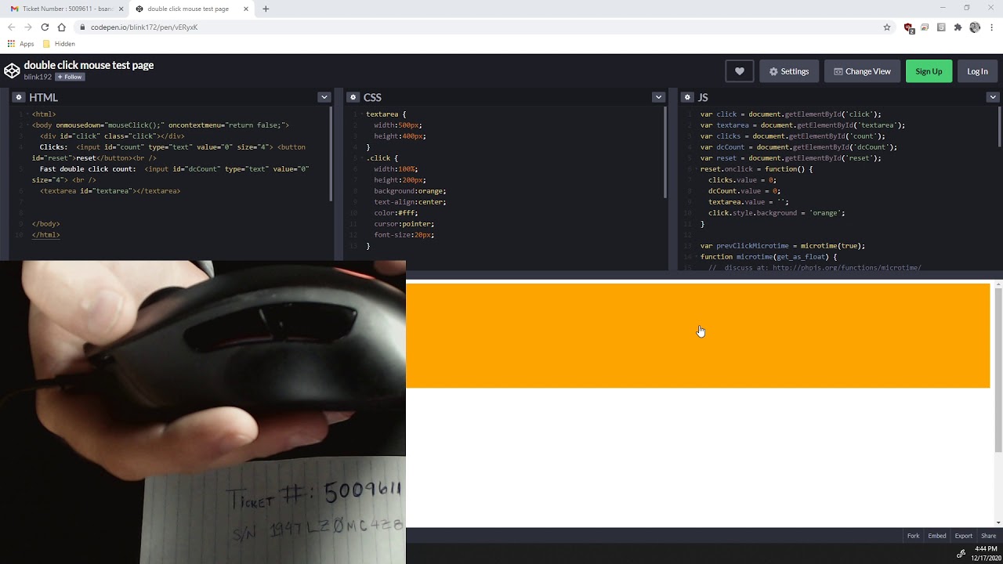
Task: Close the double click mouse test tab
Action: [x=246, y=9]
